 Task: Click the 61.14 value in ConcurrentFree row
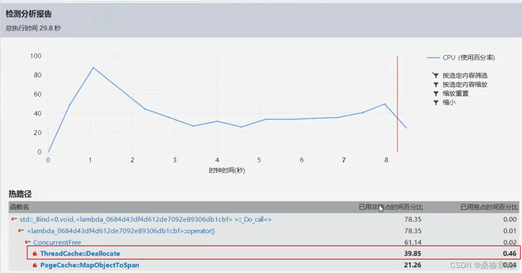click(412, 242)
